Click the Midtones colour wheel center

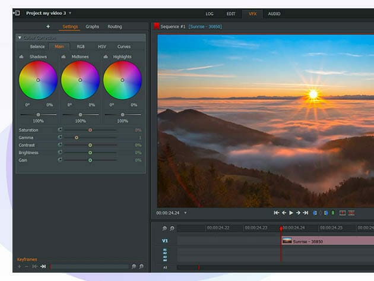coord(80,80)
